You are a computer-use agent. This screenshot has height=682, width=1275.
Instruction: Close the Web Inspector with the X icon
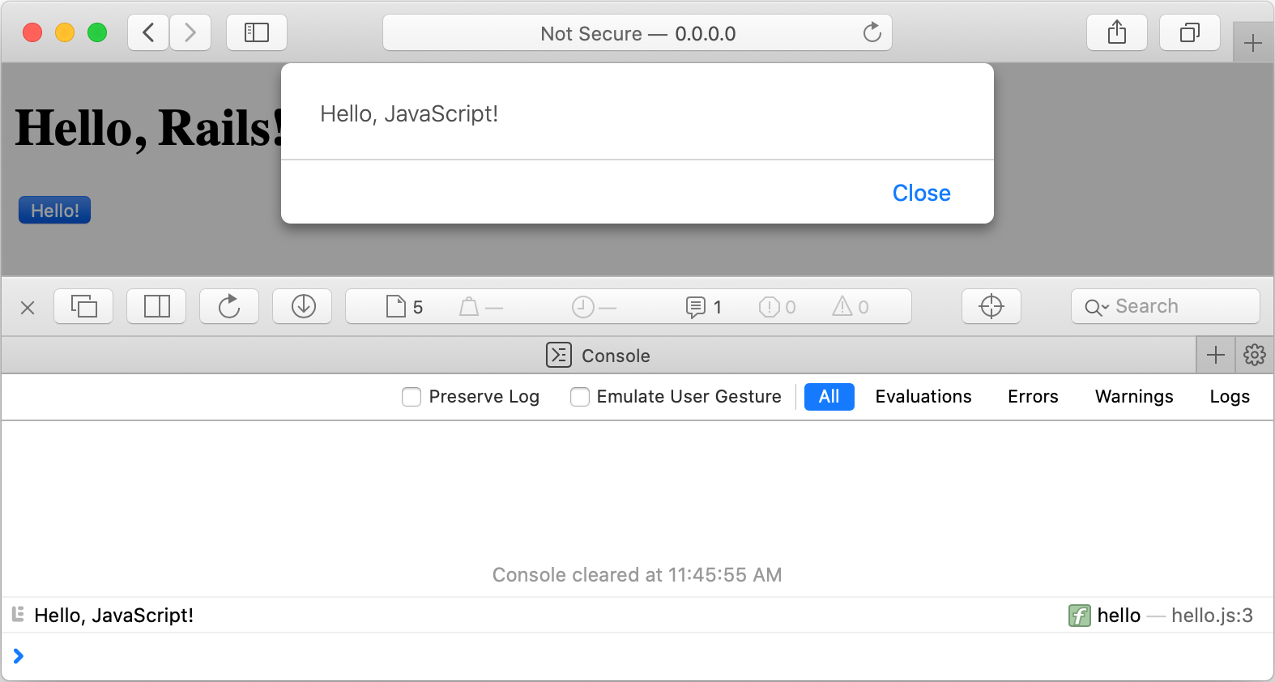[28, 307]
